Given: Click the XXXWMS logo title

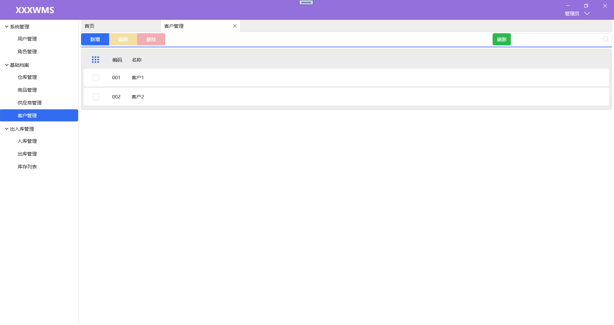Looking at the screenshot, I should (x=35, y=10).
